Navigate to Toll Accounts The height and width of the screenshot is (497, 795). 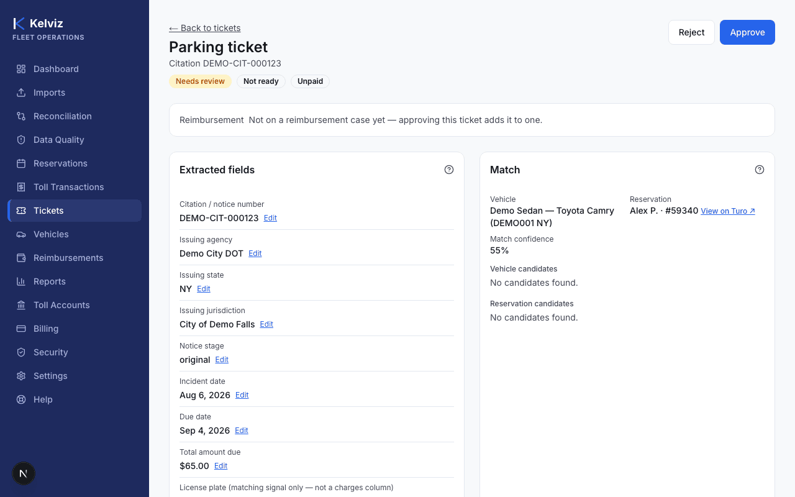point(75,305)
